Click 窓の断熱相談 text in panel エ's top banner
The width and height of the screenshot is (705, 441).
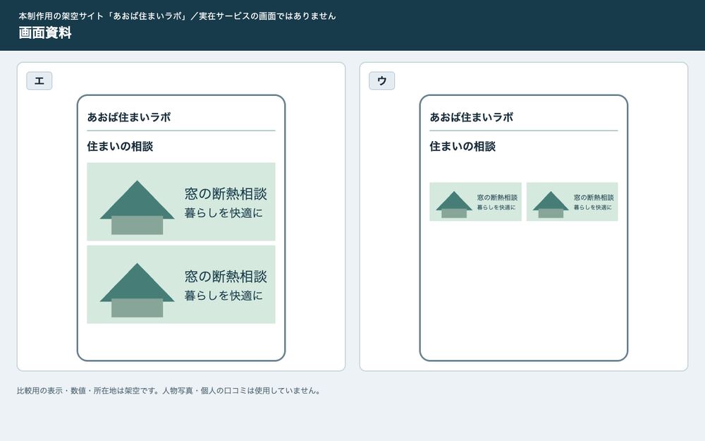tap(226, 194)
